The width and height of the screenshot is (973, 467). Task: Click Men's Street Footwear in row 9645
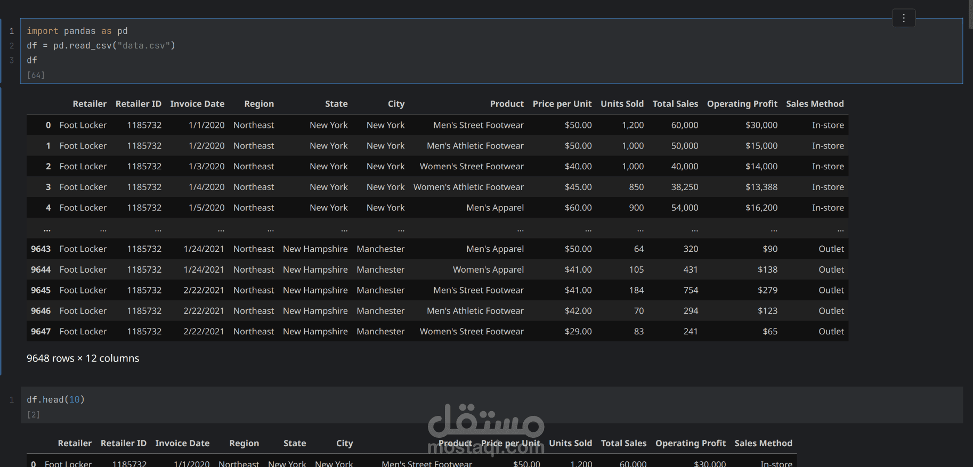(479, 291)
